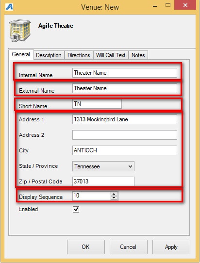Click the Agile app logo icon
200x263 pixels.
[x=9, y=7]
